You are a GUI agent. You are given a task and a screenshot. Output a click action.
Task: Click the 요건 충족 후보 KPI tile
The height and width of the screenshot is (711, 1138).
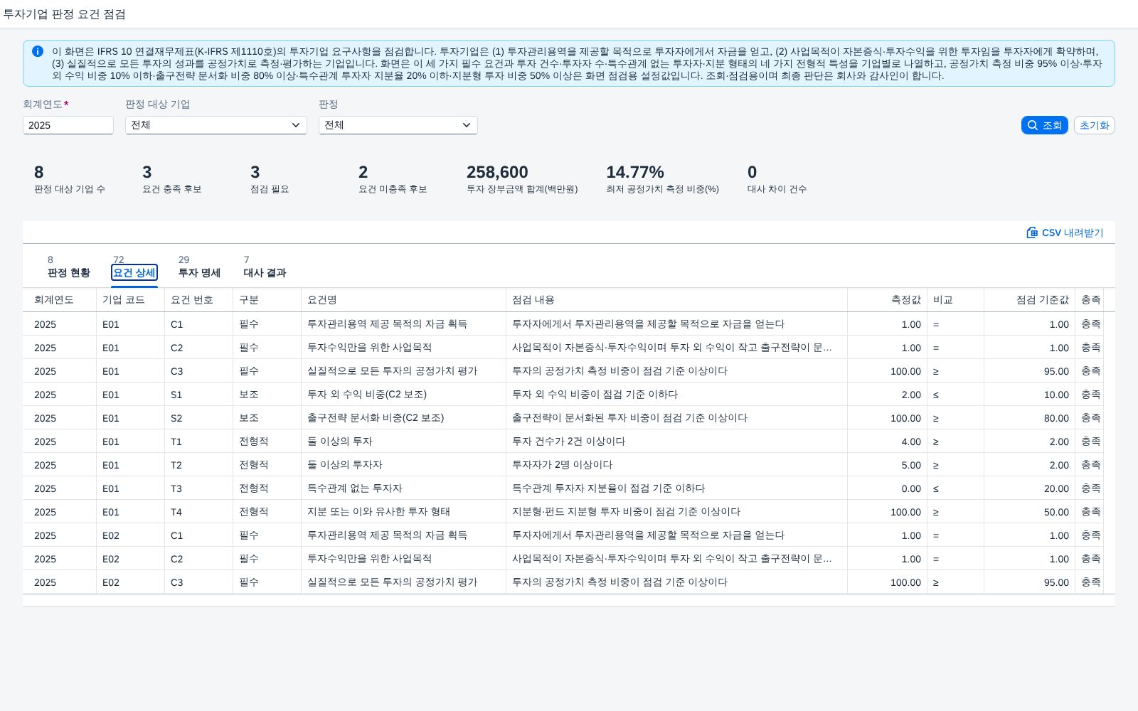[172, 179]
